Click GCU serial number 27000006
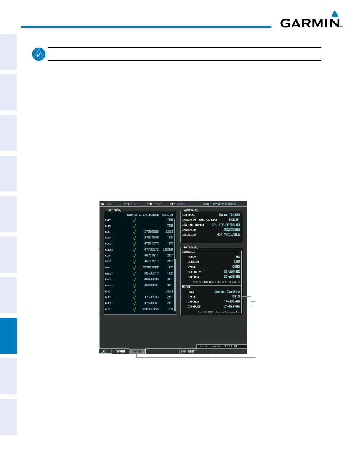 click(x=151, y=232)
